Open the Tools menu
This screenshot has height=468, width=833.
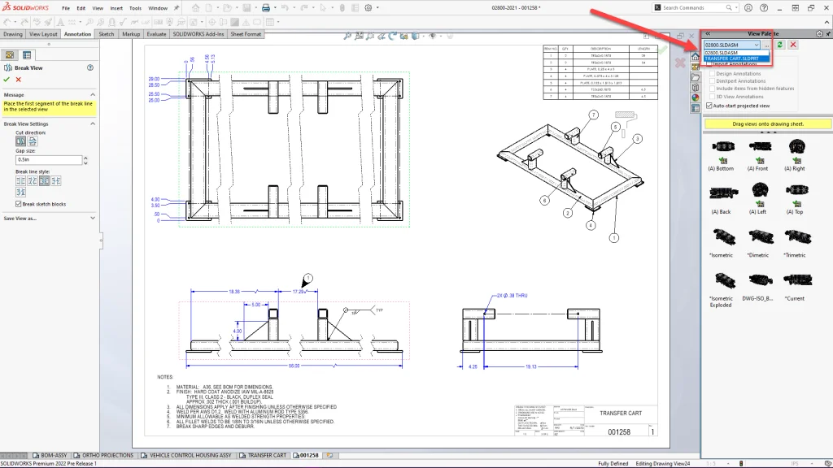[136, 8]
